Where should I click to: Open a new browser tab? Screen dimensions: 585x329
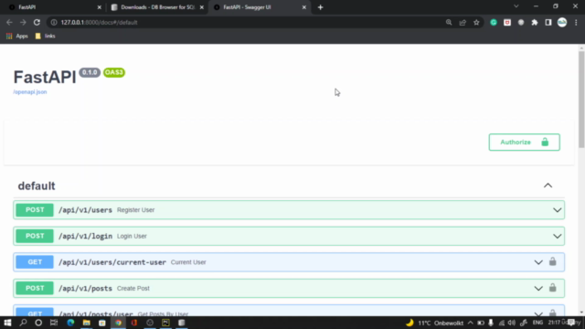(x=321, y=7)
